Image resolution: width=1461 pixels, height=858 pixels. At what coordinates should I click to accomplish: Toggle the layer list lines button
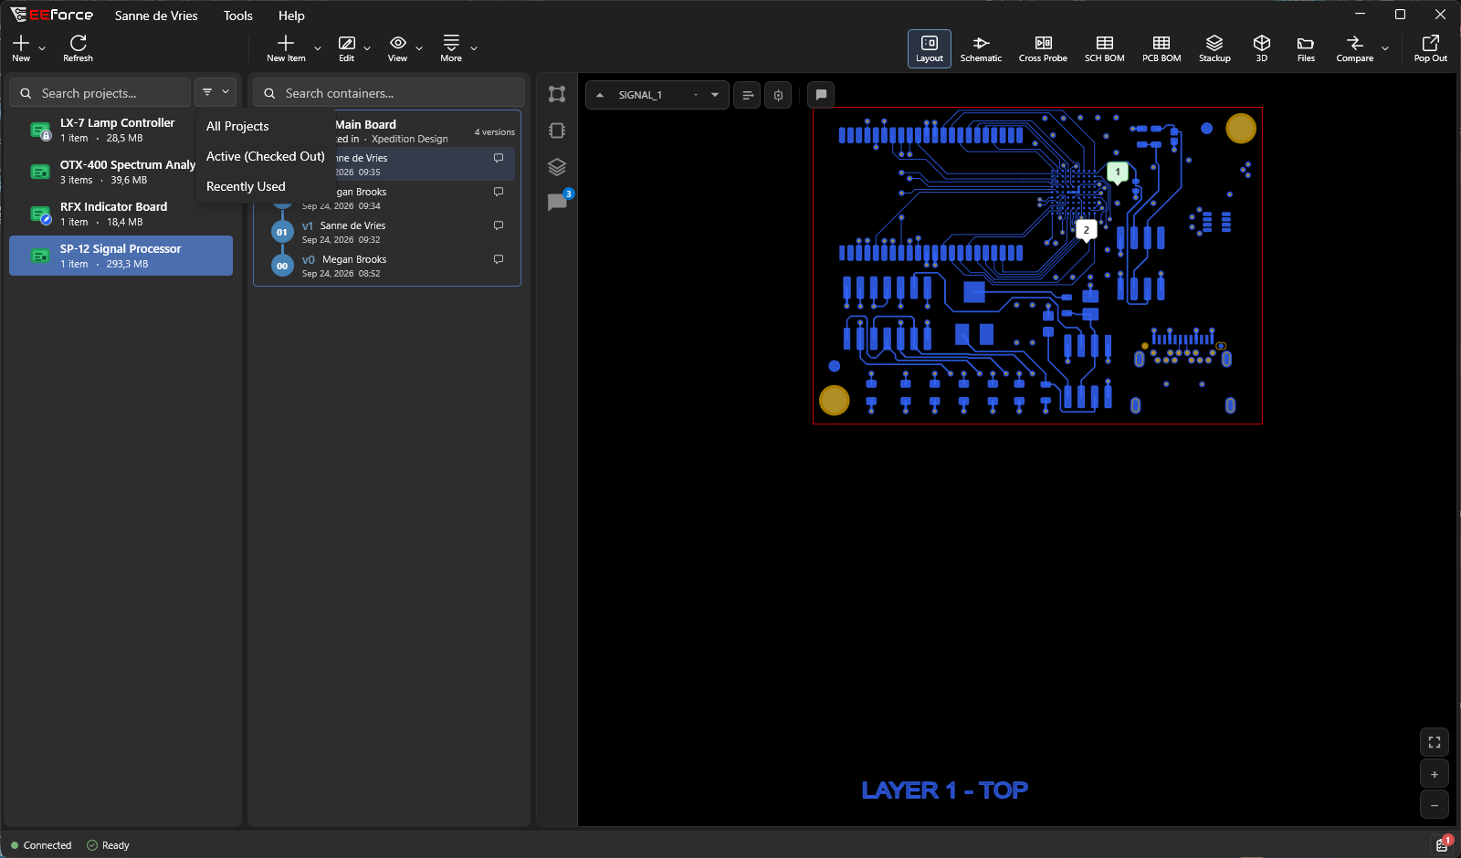click(x=748, y=95)
